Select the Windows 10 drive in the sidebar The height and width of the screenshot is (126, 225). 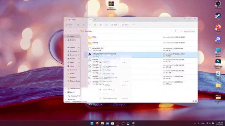[x=74, y=96]
